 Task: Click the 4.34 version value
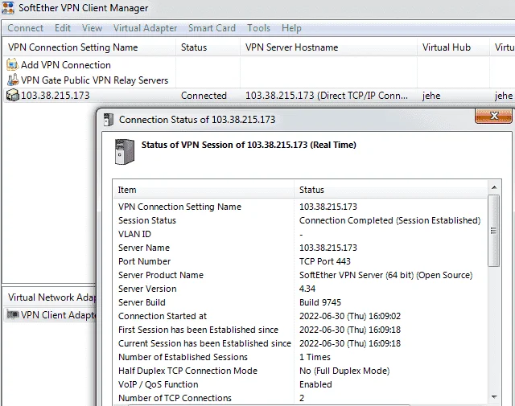coord(307,289)
